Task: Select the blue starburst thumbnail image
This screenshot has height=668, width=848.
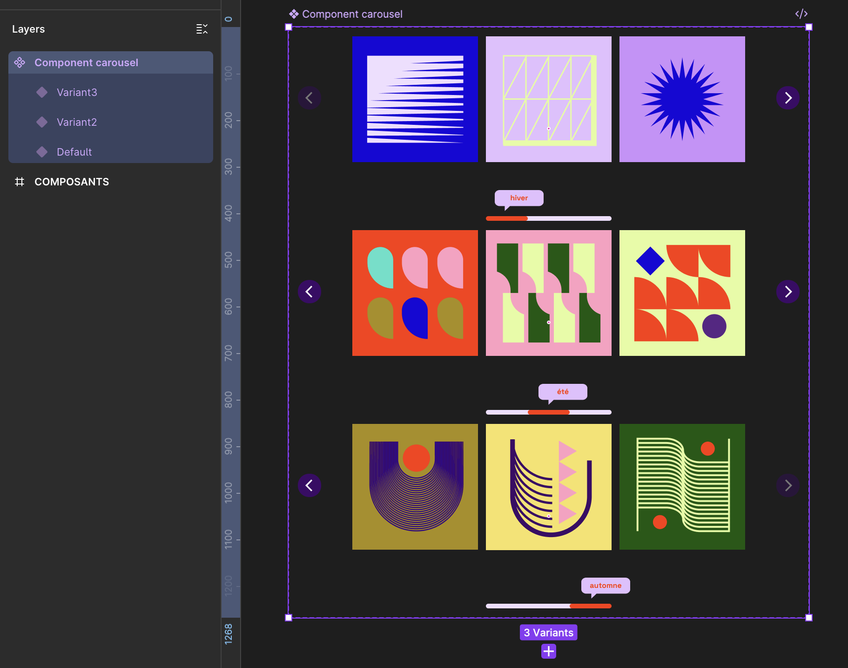Action: (x=682, y=99)
